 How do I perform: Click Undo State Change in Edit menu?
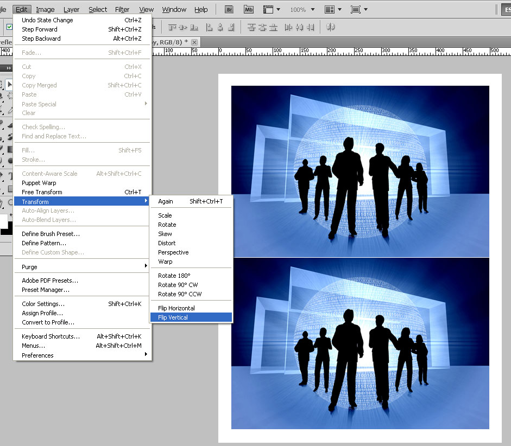47,20
